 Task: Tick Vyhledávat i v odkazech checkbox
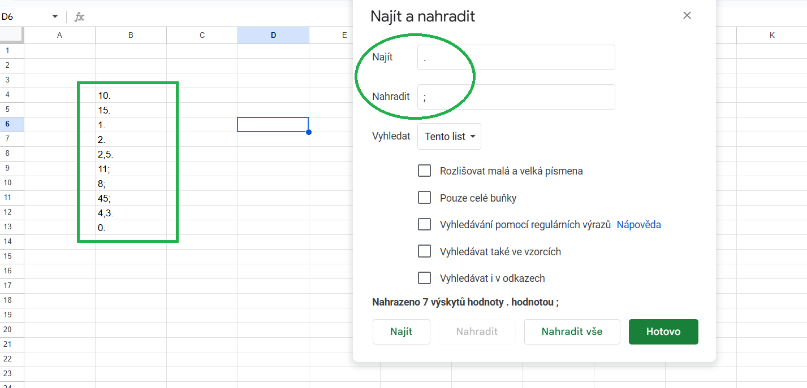424,278
